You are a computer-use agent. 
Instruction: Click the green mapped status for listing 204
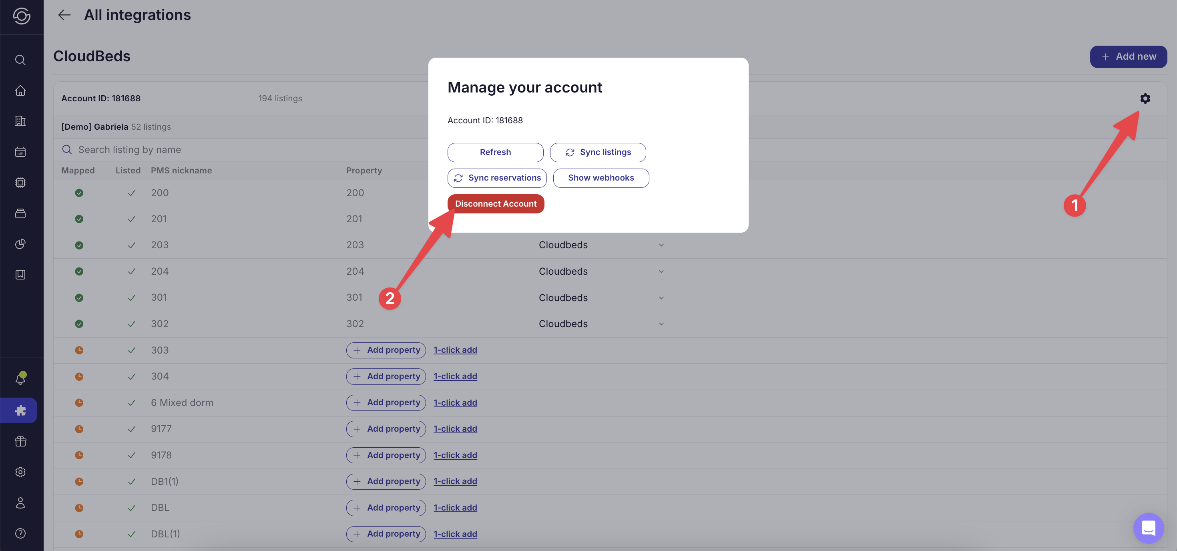(79, 271)
